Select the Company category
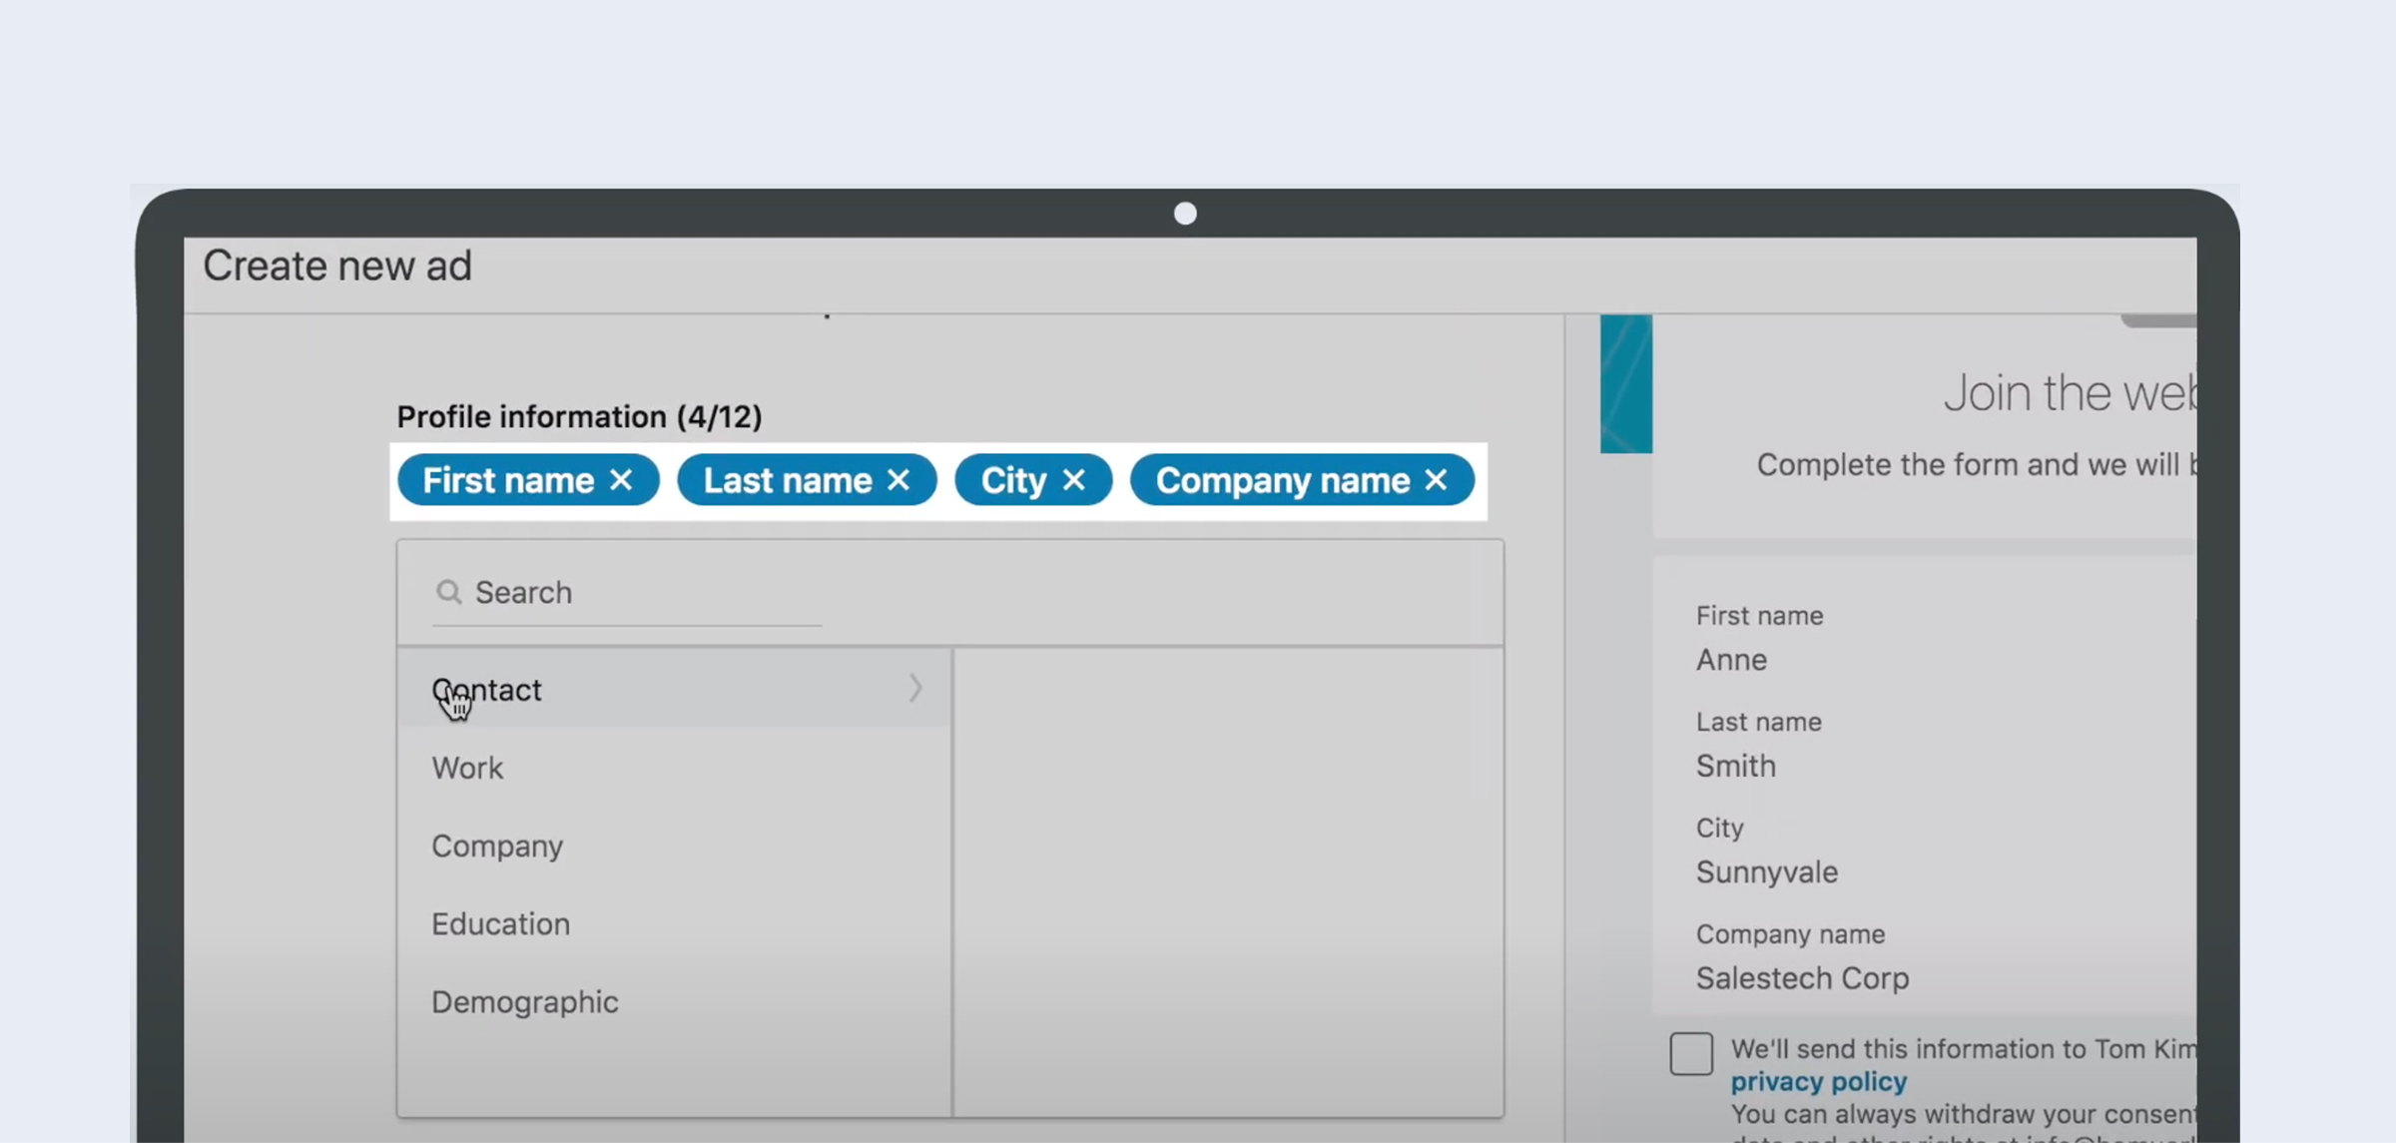2396x1143 pixels. [497, 846]
